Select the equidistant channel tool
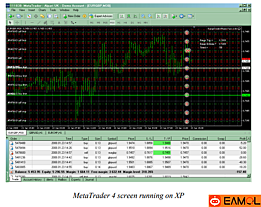This screenshot has width=261, height=207. 45,22
